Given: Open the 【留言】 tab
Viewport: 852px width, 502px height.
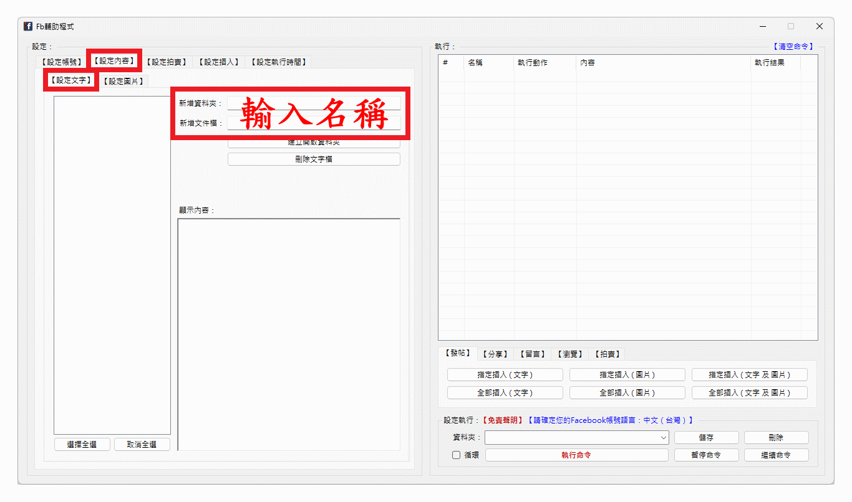Looking at the screenshot, I should tap(533, 354).
